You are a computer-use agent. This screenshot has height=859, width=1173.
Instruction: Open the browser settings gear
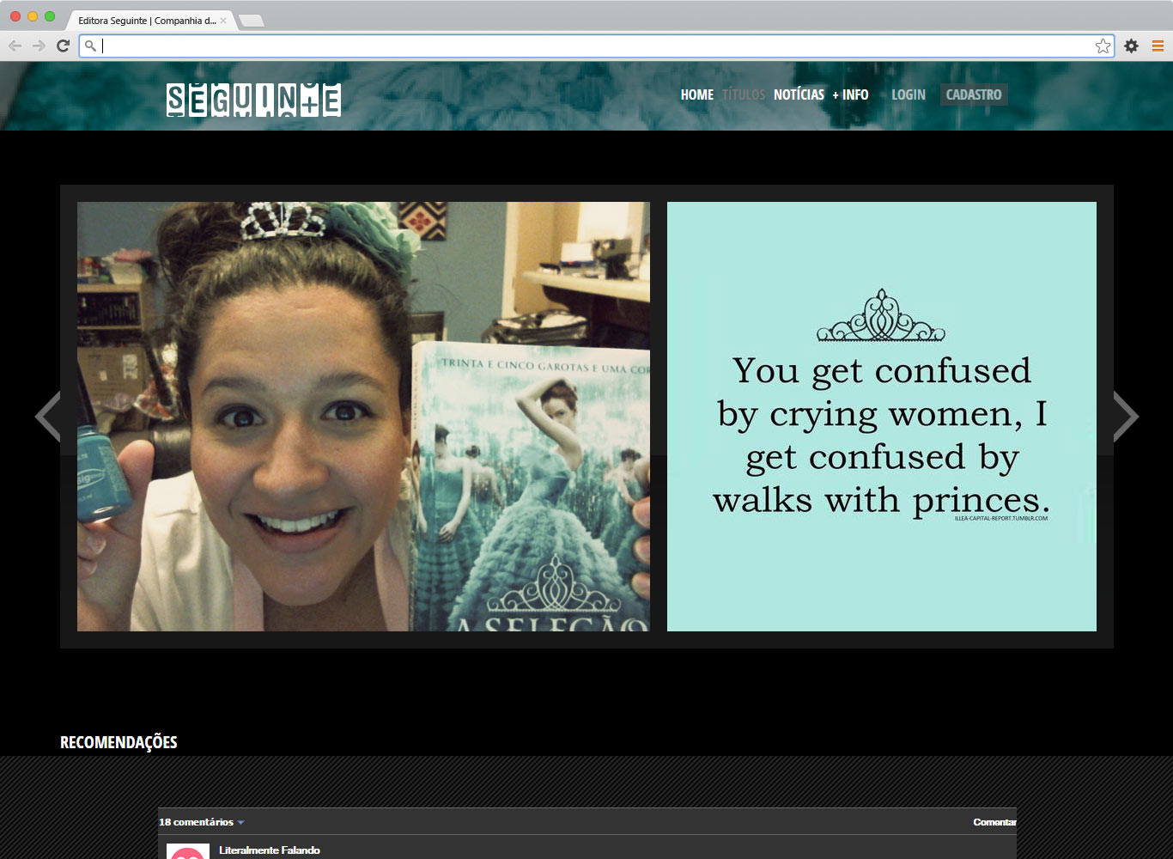point(1131,46)
